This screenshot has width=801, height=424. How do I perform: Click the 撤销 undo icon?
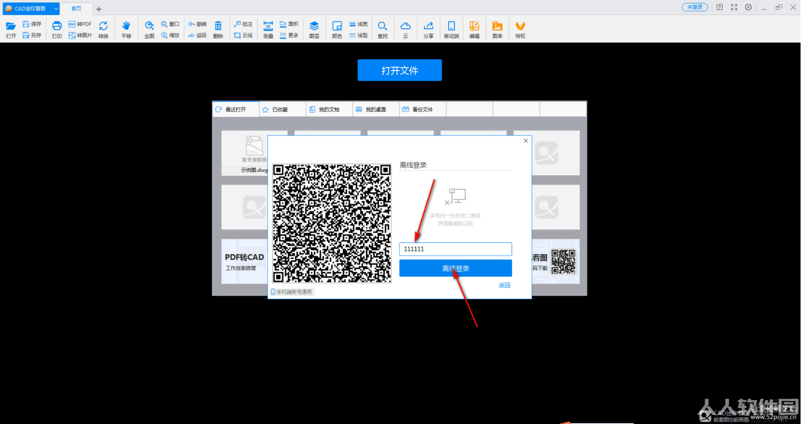197,24
